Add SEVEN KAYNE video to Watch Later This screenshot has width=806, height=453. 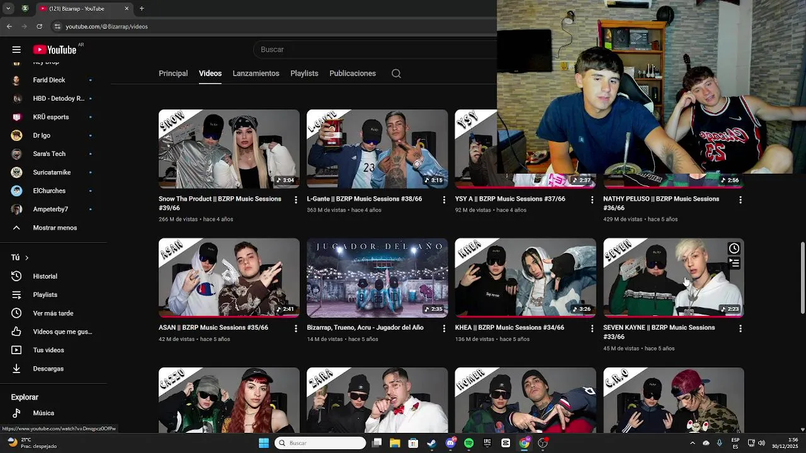[734, 249]
